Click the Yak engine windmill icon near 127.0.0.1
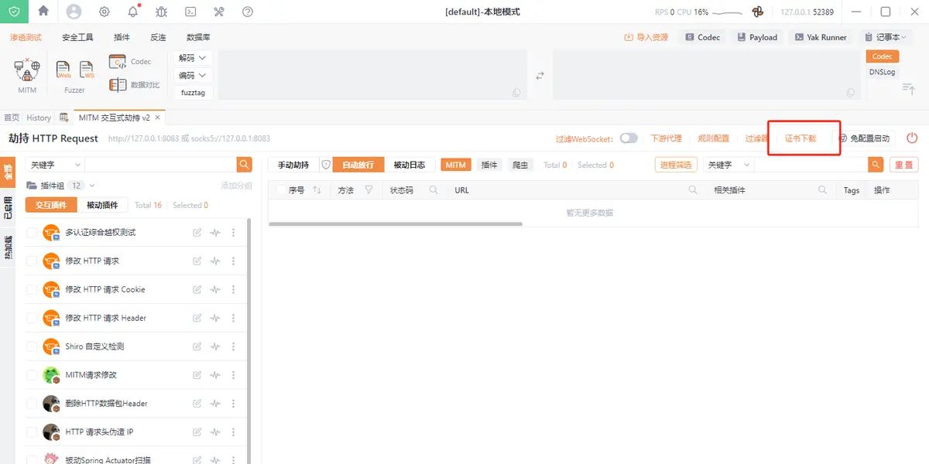Viewport: 929px width, 464px height. (757, 12)
